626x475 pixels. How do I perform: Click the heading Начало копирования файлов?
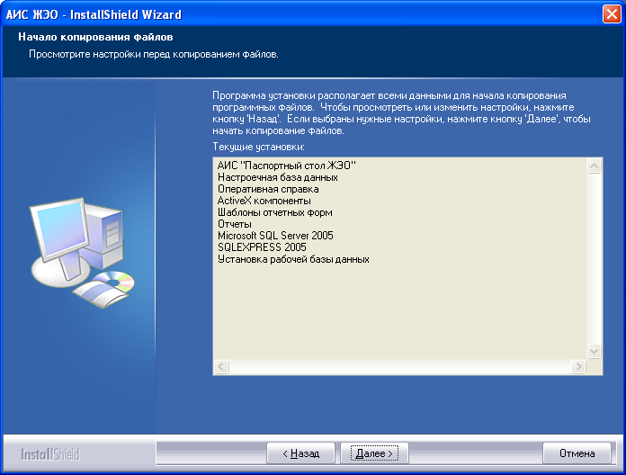coord(95,37)
